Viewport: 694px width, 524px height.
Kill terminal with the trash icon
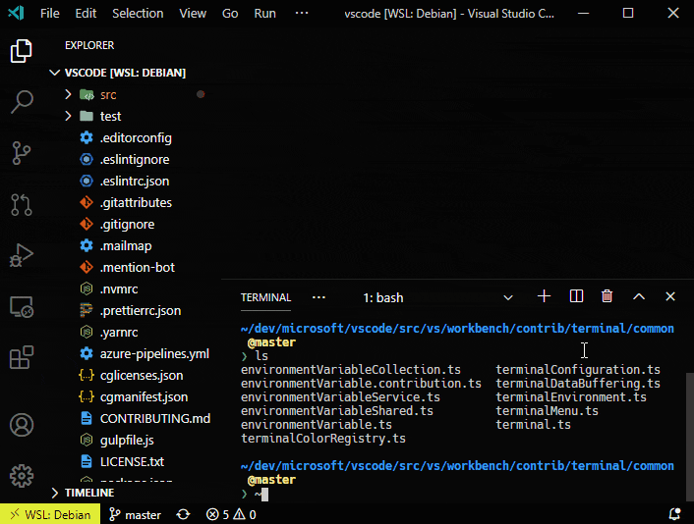point(607,296)
